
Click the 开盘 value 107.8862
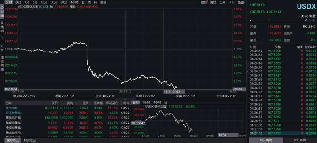pyautogui.click(x=275, y=27)
